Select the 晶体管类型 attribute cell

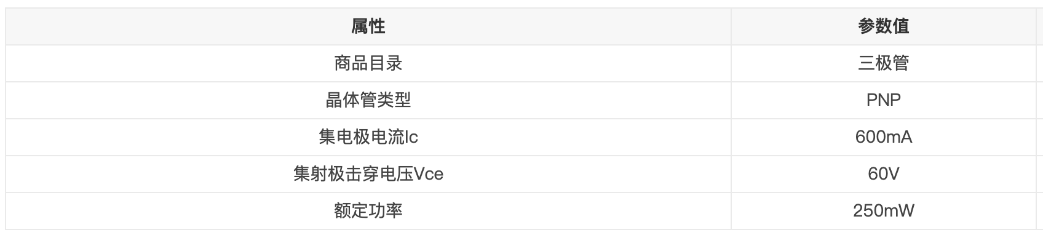point(368,100)
